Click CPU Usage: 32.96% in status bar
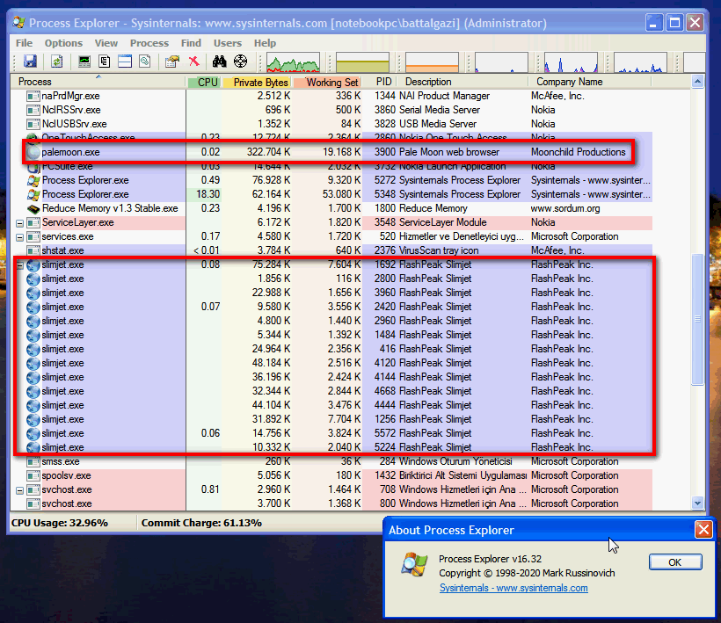721x623 pixels. click(60, 523)
